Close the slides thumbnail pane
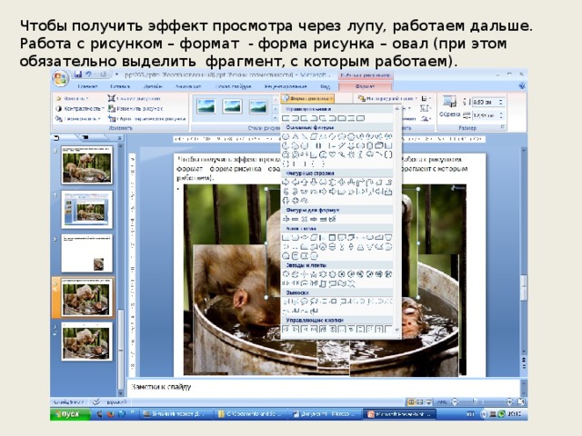This screenshot has width=582, height=436. pos(119,138)
